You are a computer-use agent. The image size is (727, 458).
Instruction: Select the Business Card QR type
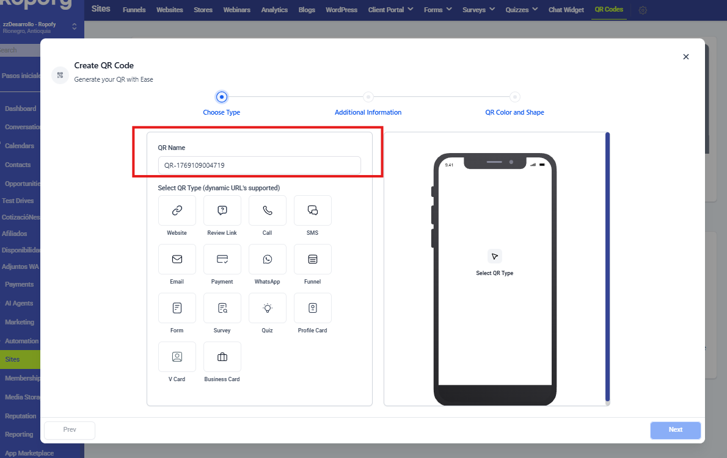222,357
